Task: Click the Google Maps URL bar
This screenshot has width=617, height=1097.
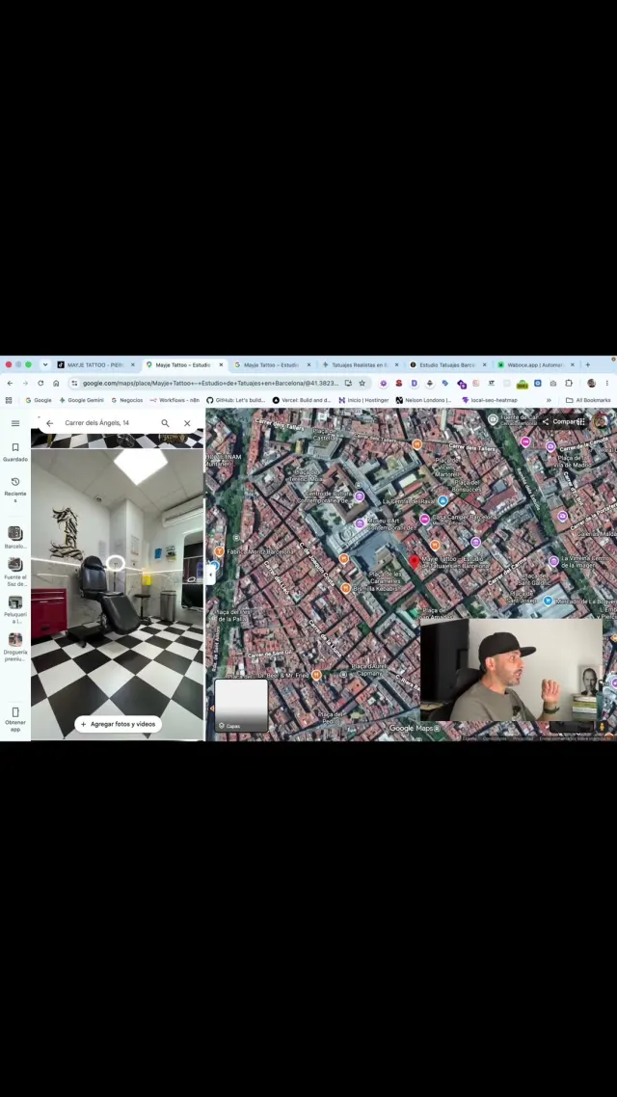Action: (210, 383)
